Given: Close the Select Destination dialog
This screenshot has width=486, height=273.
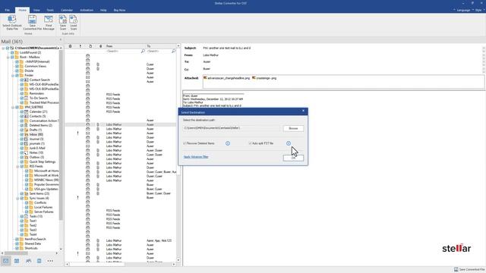Looking at the screenshot, I should [303, 111].
